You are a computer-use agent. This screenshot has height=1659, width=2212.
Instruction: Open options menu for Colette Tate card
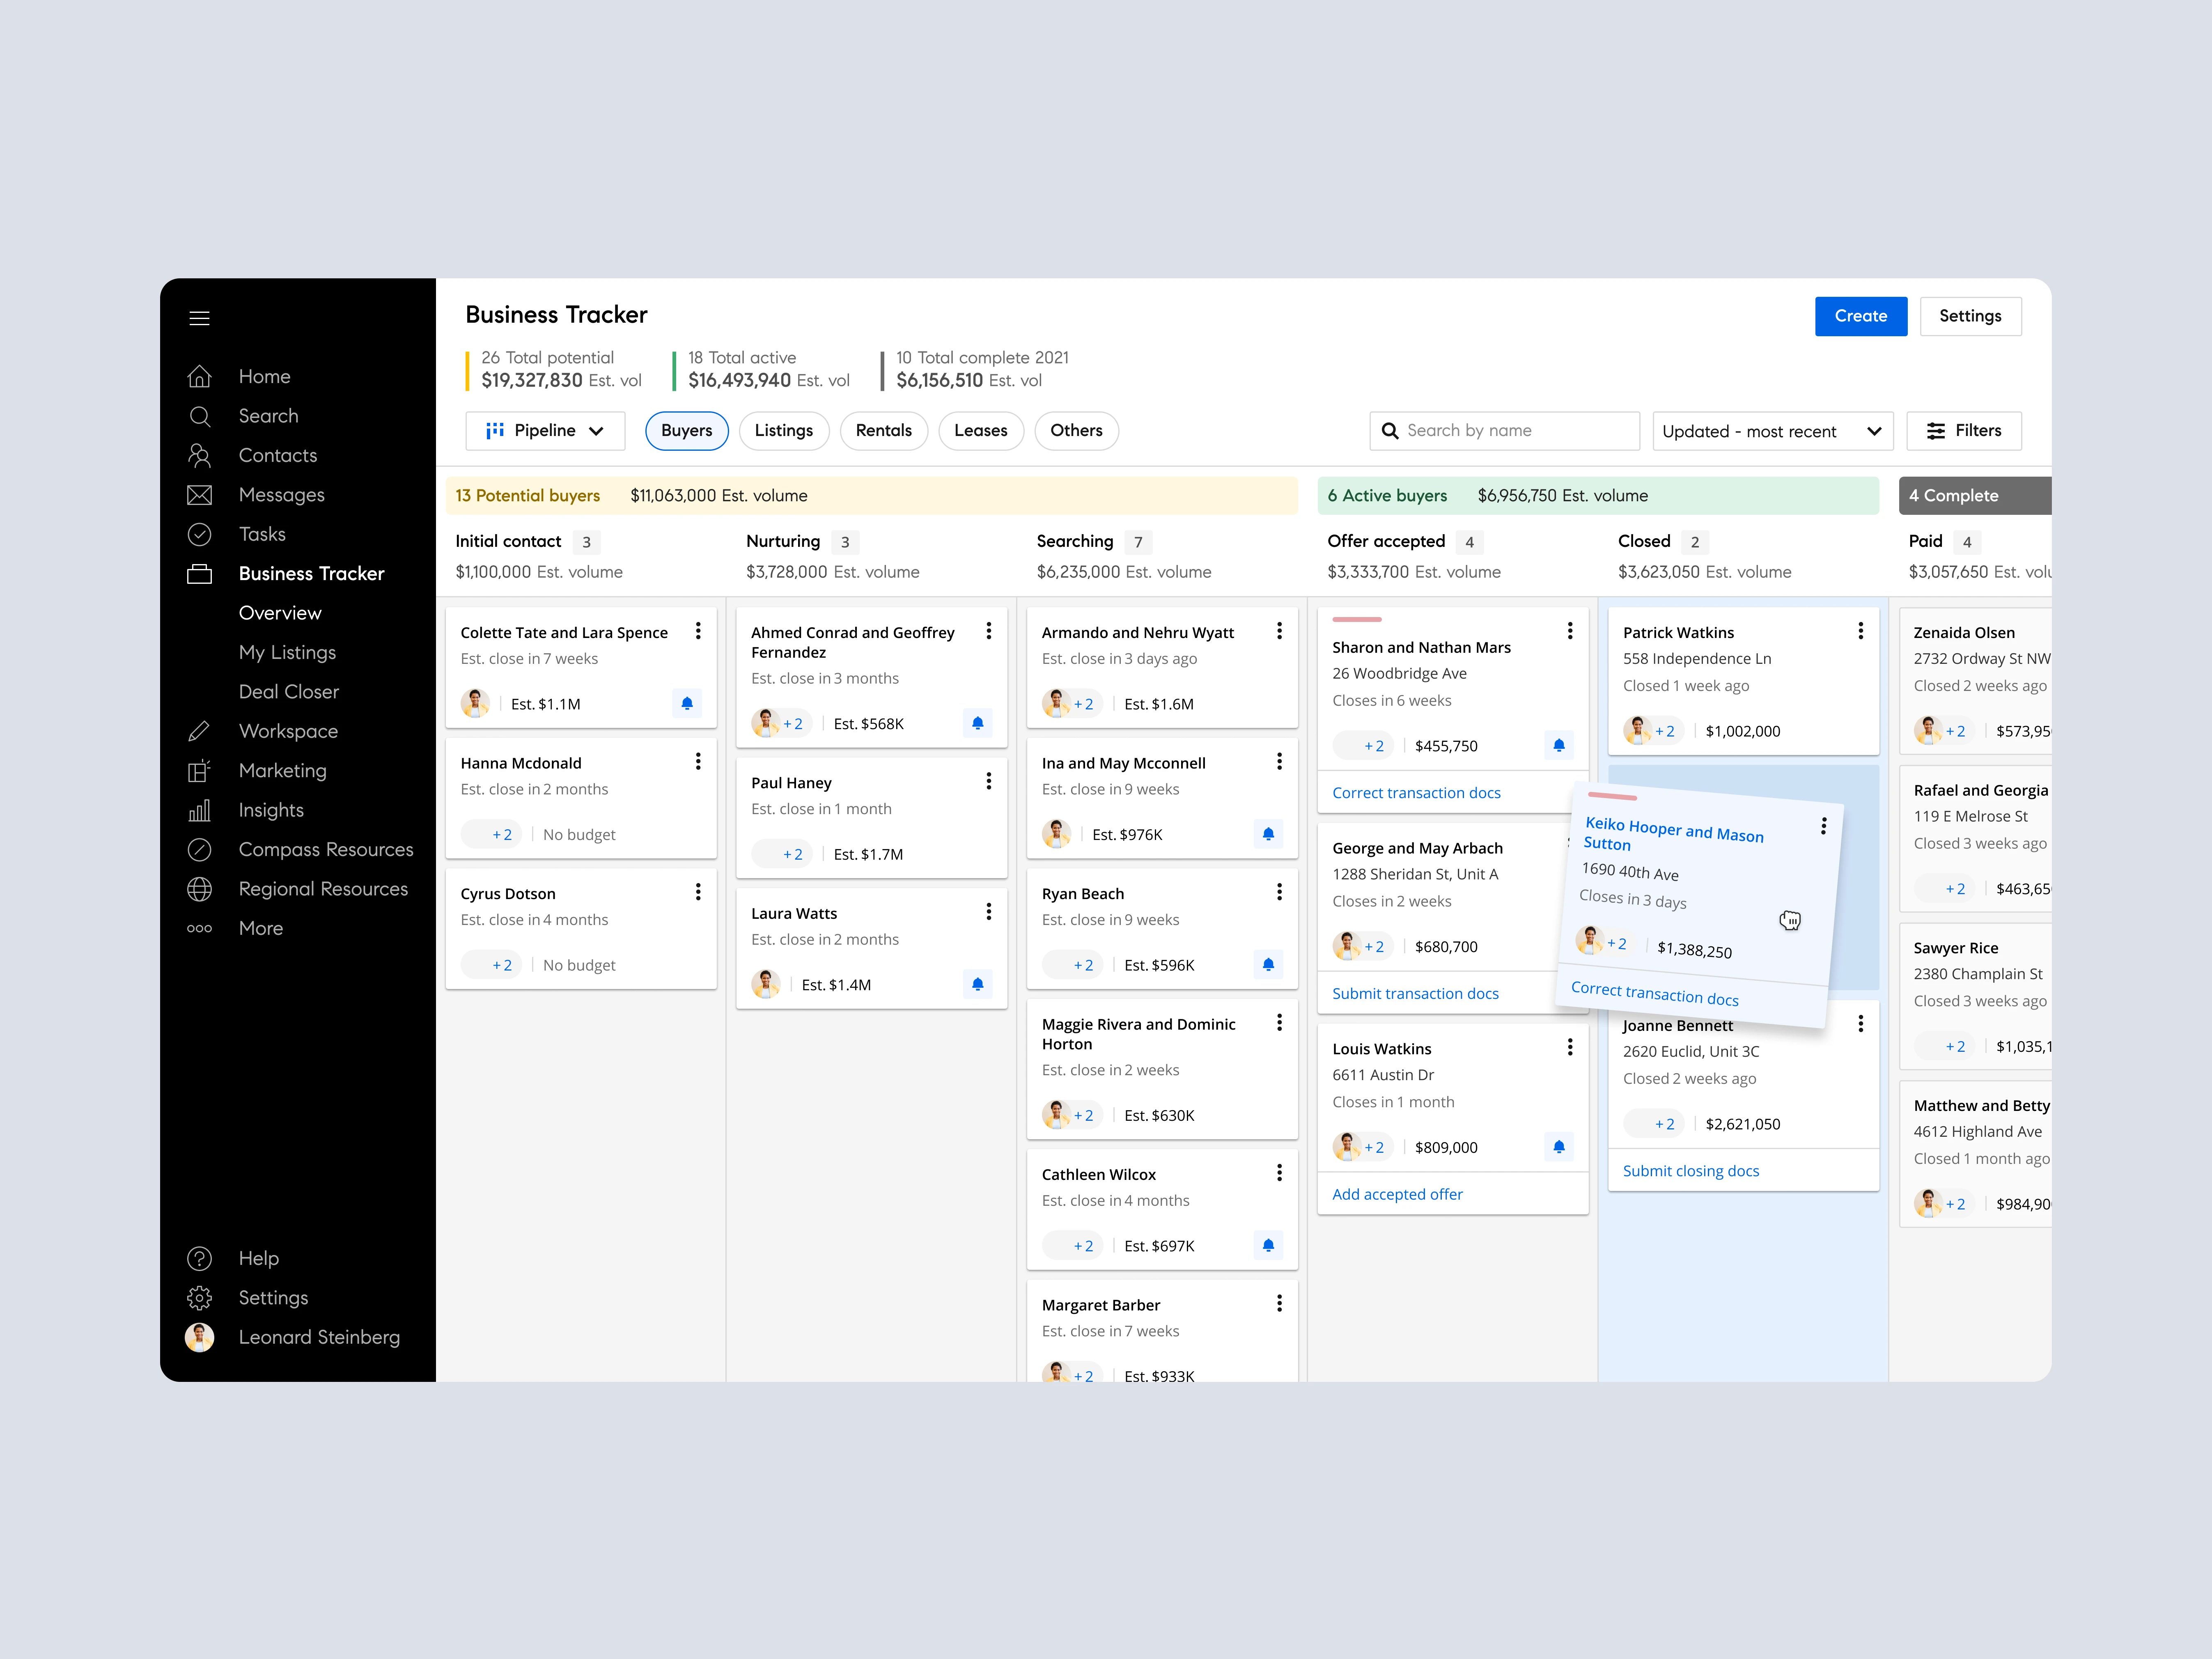coord(698,631)
